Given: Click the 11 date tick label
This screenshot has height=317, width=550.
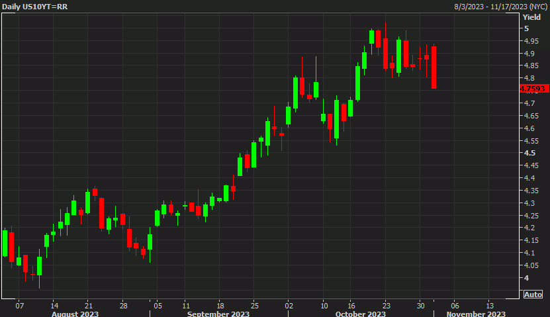Looking at the screenshot, I should click(186, 306).
